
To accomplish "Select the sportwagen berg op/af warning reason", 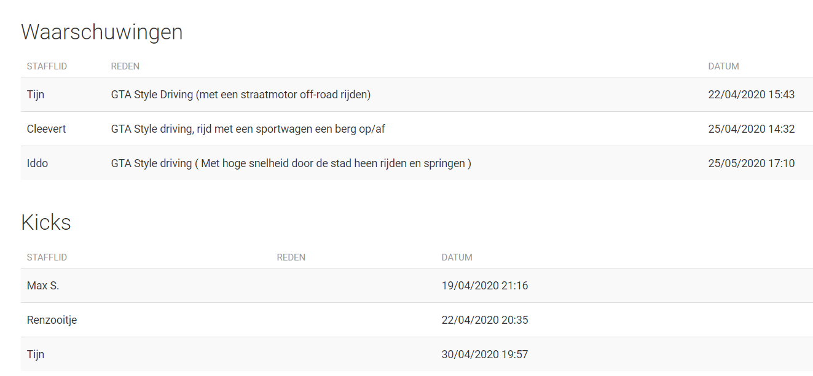I will pos(248,129).
